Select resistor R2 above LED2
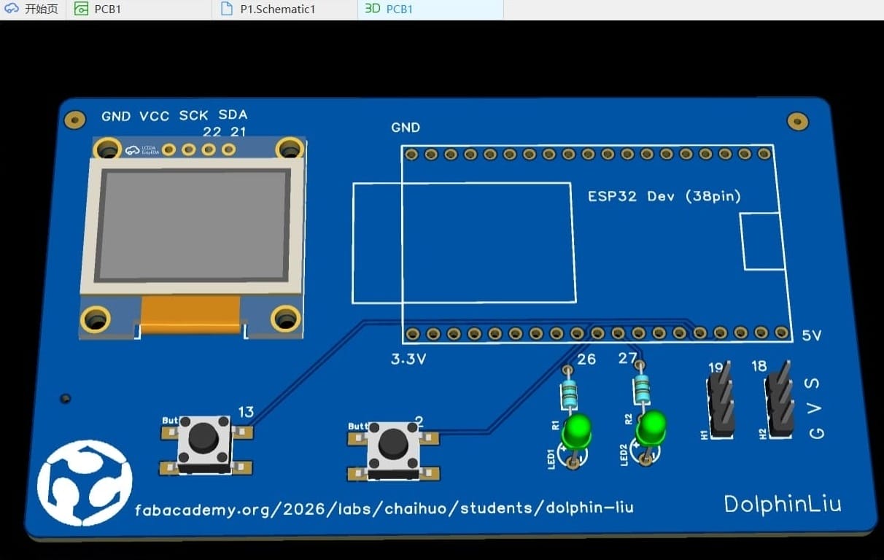 point(642,389)
